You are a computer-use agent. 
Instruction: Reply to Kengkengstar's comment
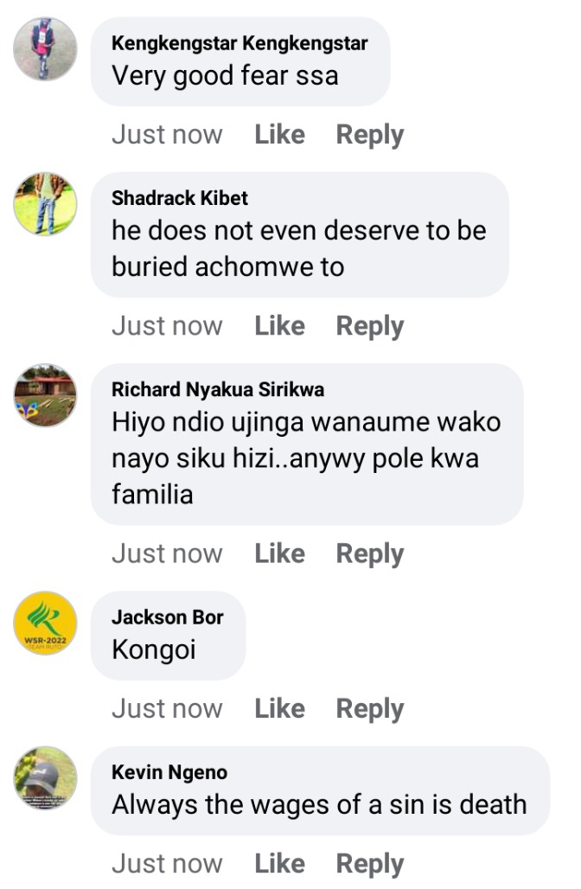(x=369, y=136)
